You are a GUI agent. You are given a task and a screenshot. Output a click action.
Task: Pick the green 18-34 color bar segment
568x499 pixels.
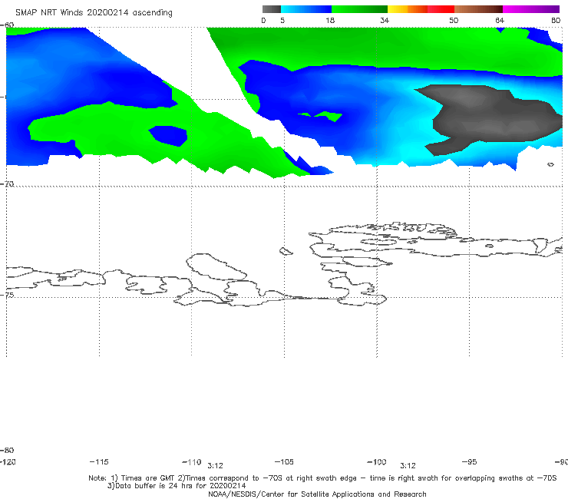359,9
